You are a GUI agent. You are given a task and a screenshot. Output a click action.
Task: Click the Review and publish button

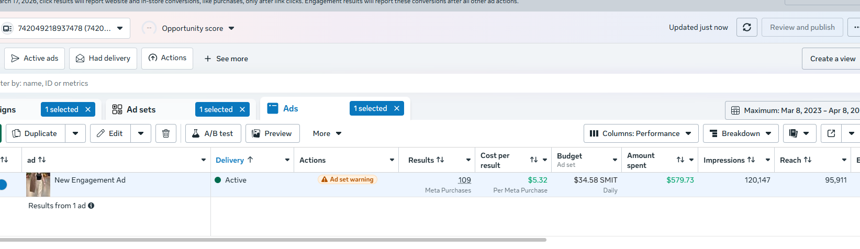click(x=802, y=27)
